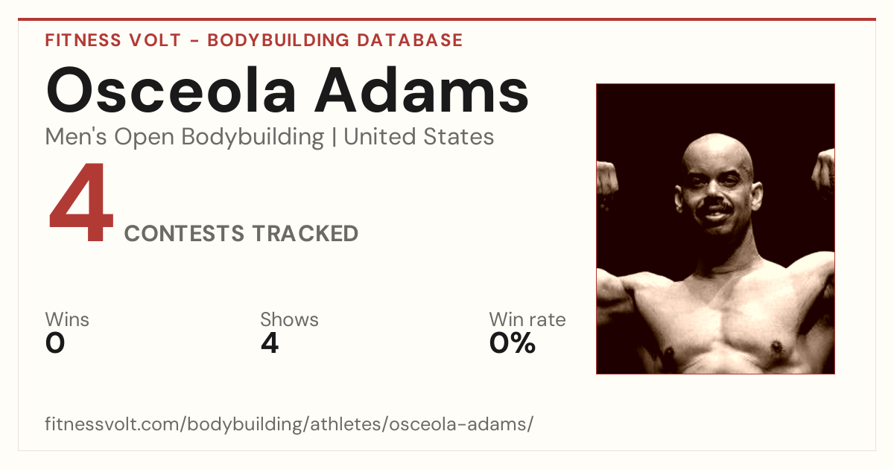Click the FITNESS VOLT brand text
The image size is (894, 469).
[113, 40]
